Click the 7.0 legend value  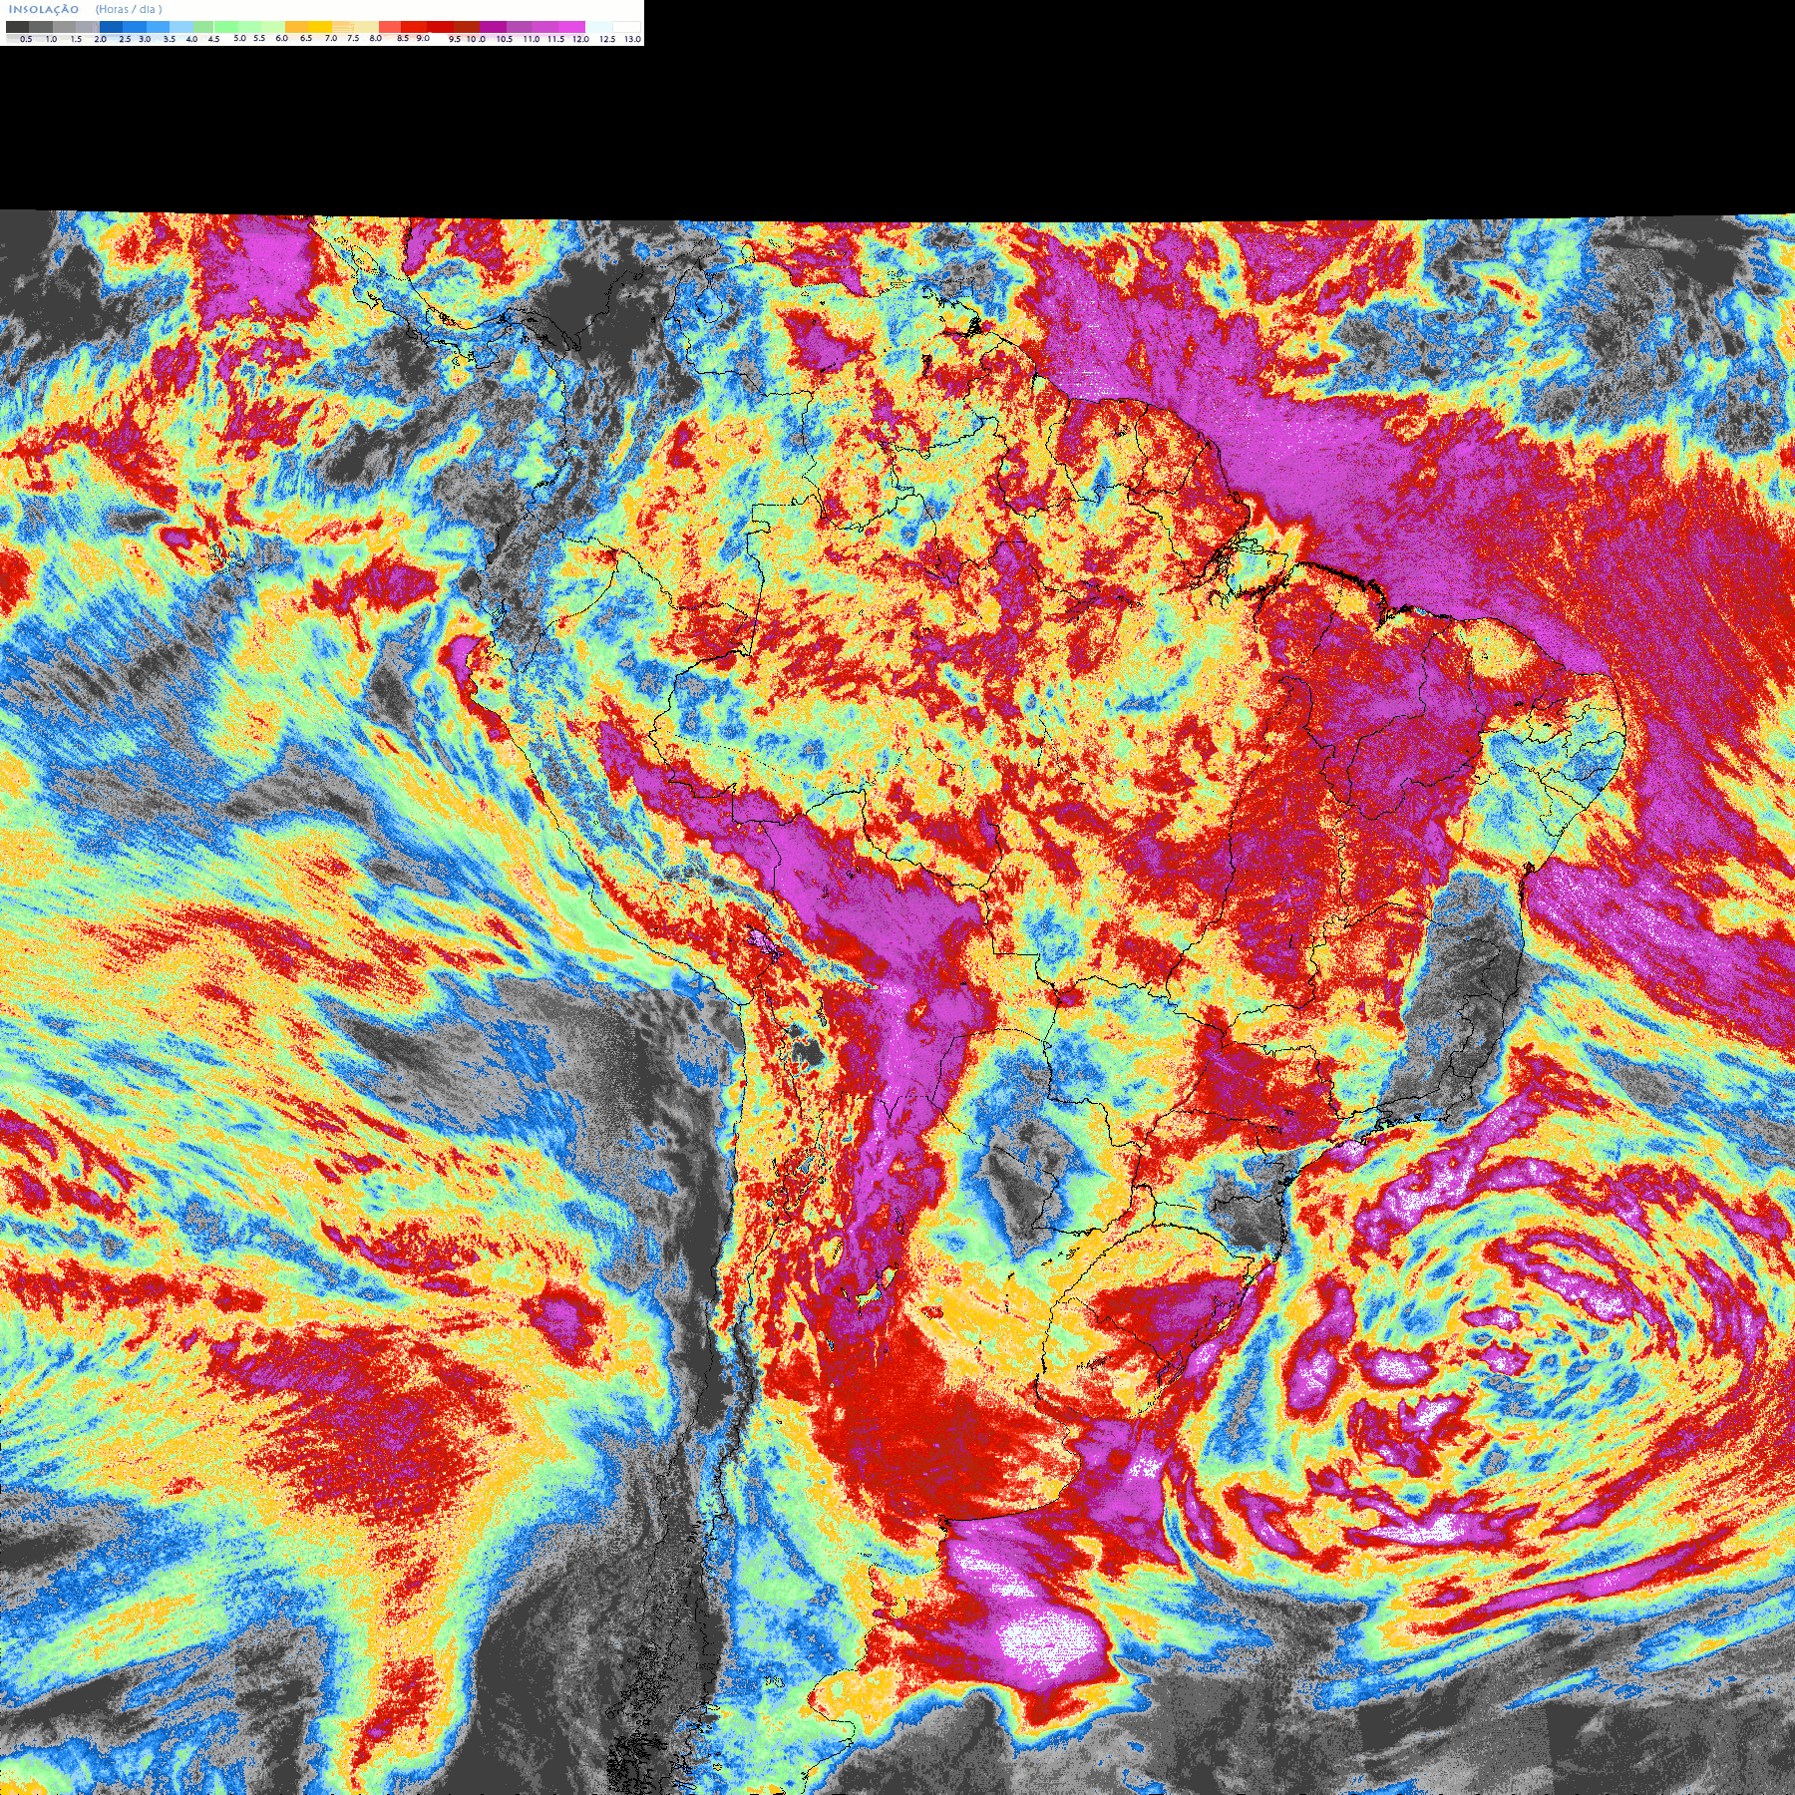coord(331,38)
